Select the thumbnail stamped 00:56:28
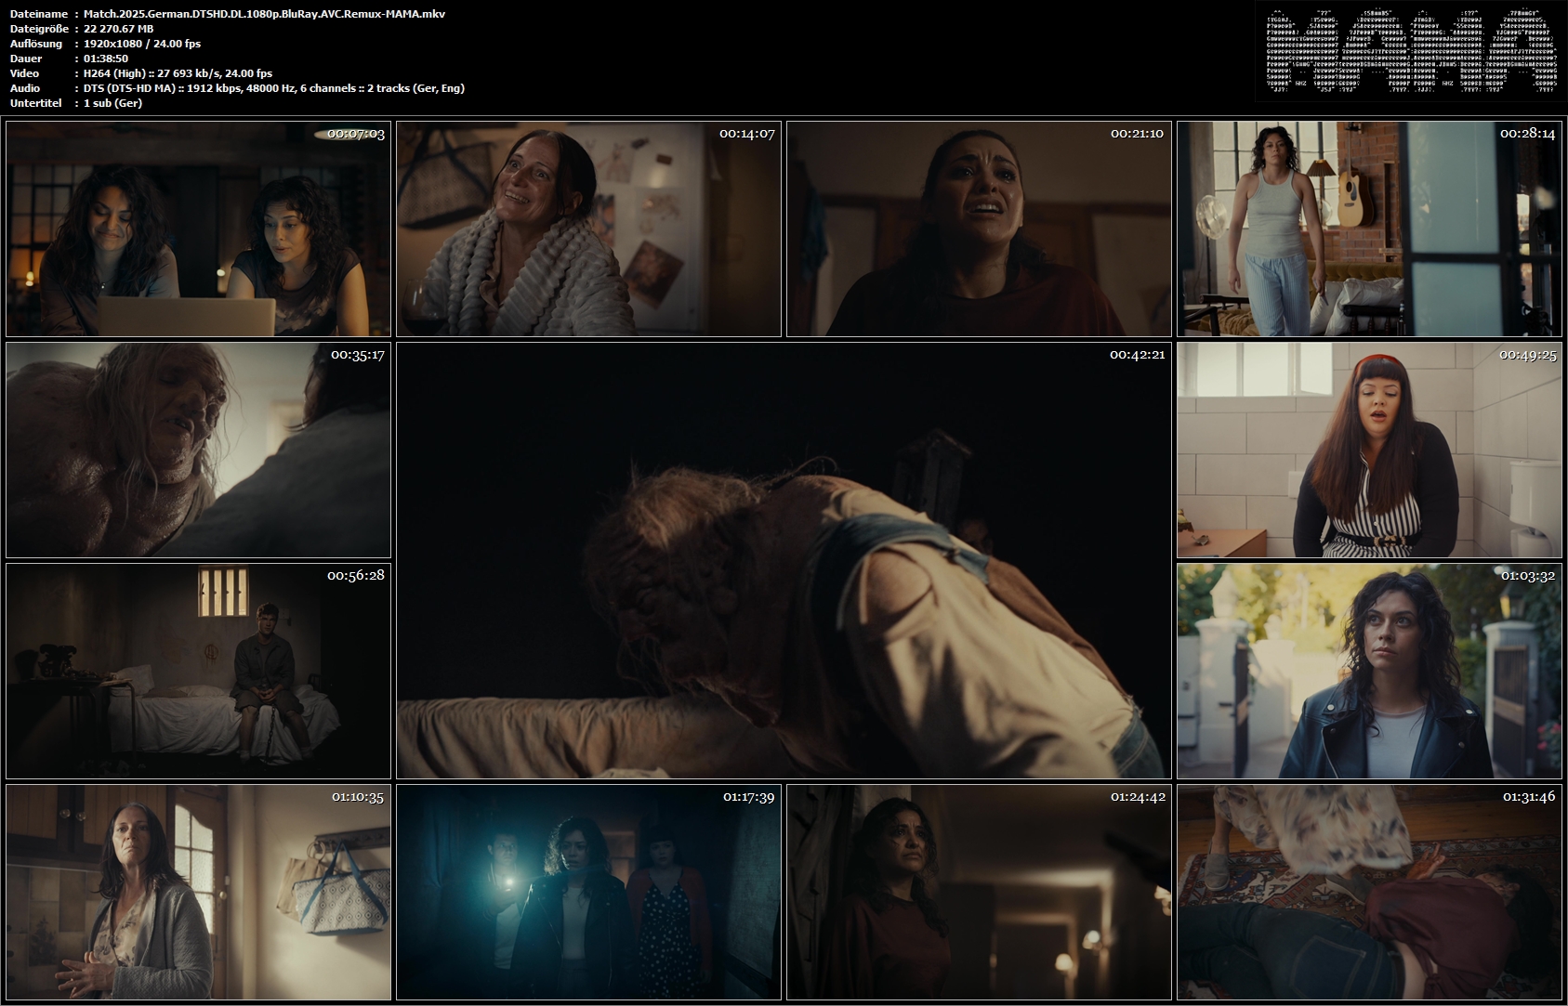Image resolution: width=1568 pixels, height=1006 pixels. tap(198, 671)
